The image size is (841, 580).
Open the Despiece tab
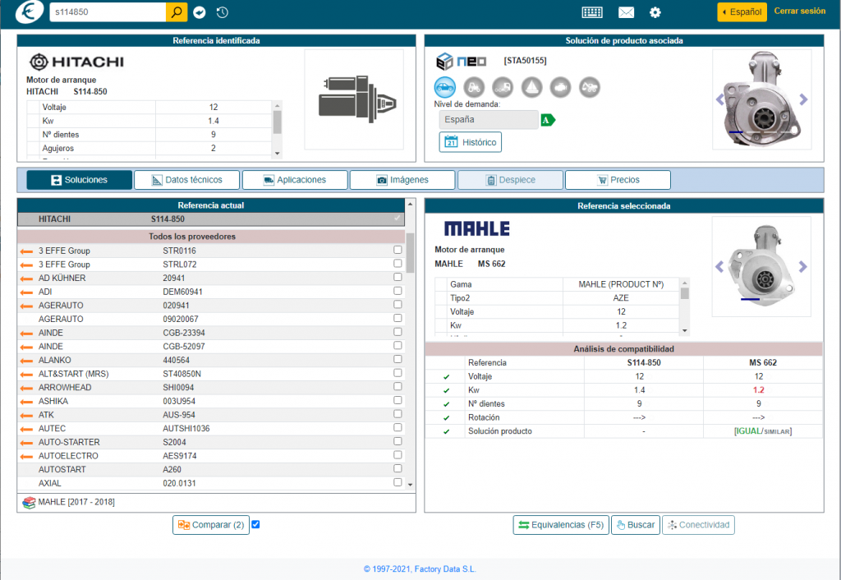pos(511,180)
